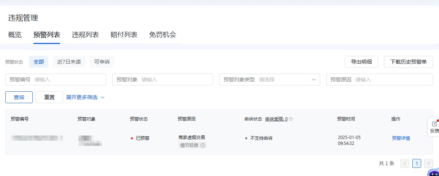Image resolution: width=439 pixels, height=176 pixels.
Task: Go to the next page arrow
Action: coord(428,163)
